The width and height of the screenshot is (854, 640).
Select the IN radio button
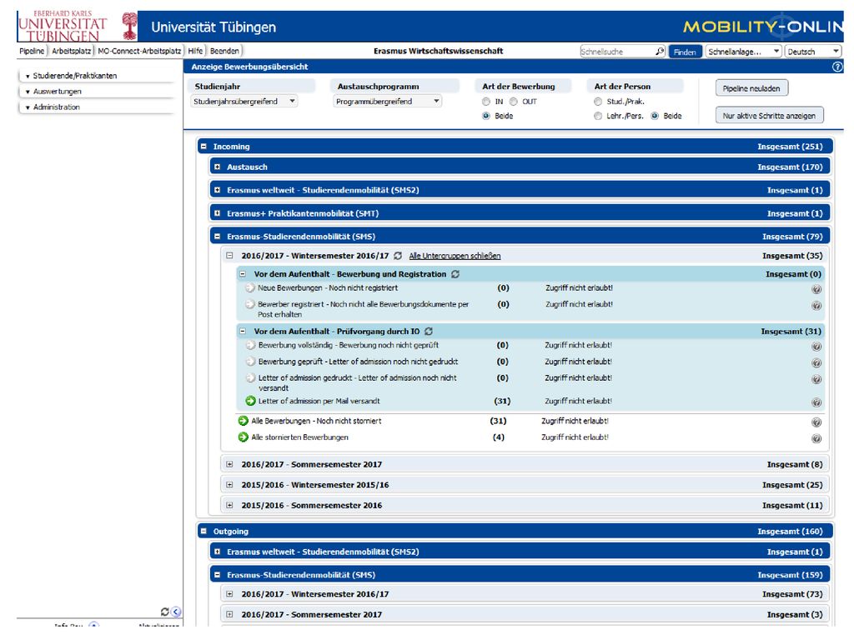486,102
